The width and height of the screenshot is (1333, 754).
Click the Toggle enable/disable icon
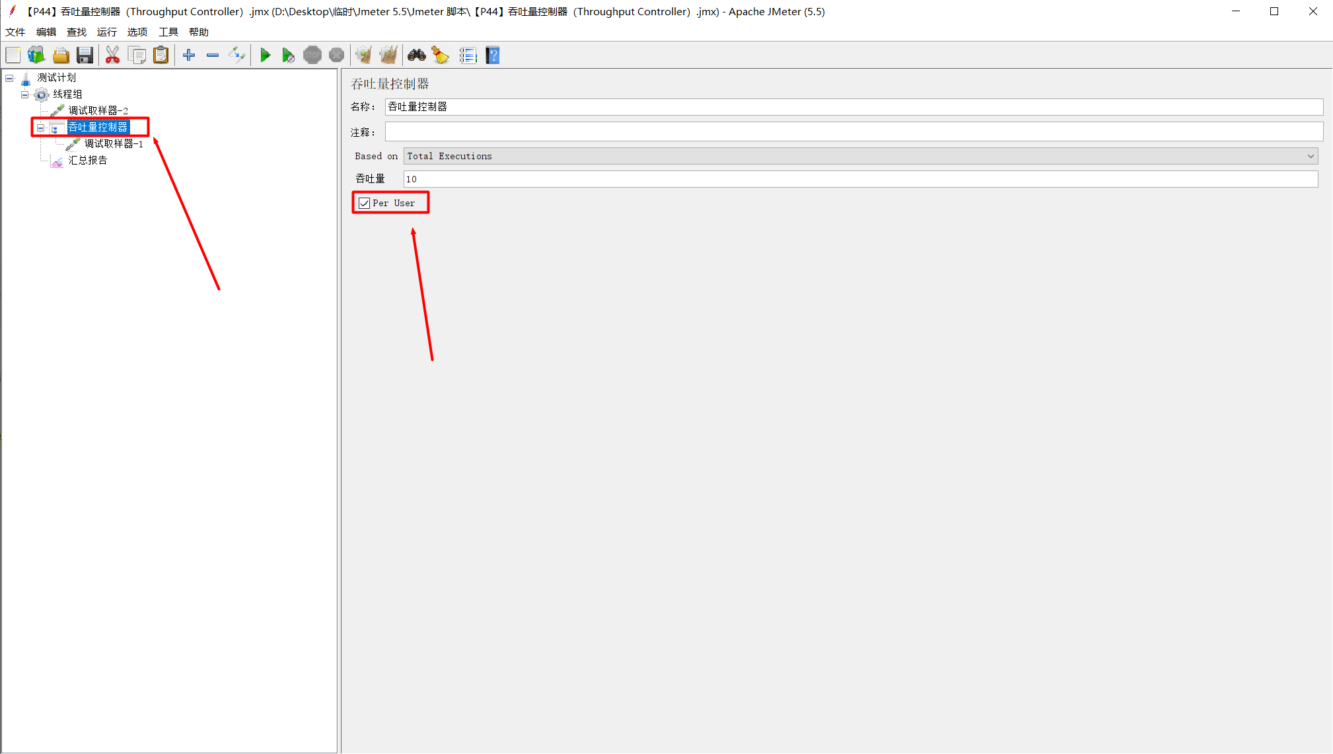point(236,56)
